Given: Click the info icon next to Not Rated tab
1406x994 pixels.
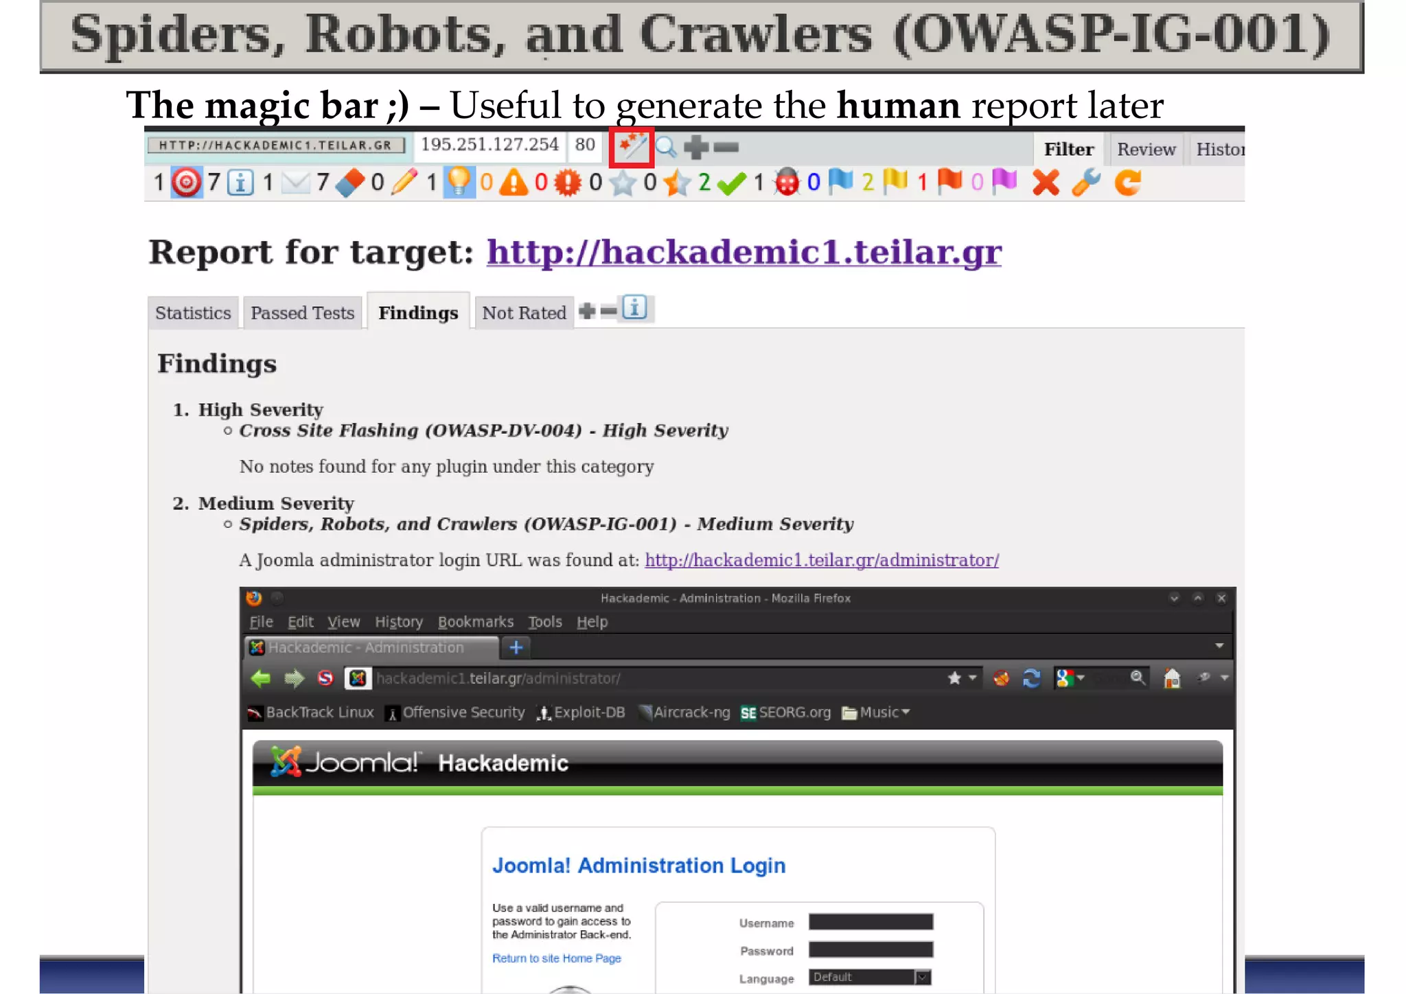Looking at the screenshot, I should (635, 308).
